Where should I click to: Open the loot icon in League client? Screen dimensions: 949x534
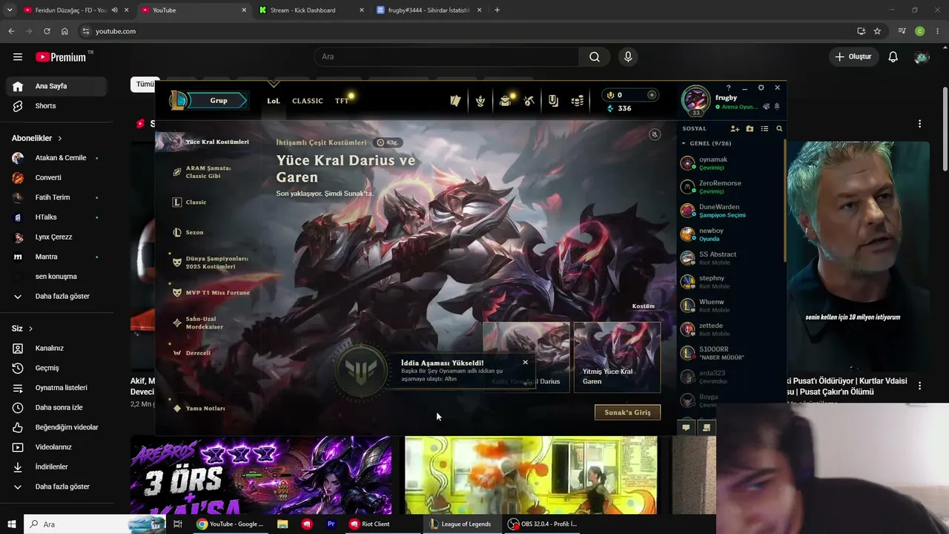[505, 101]
